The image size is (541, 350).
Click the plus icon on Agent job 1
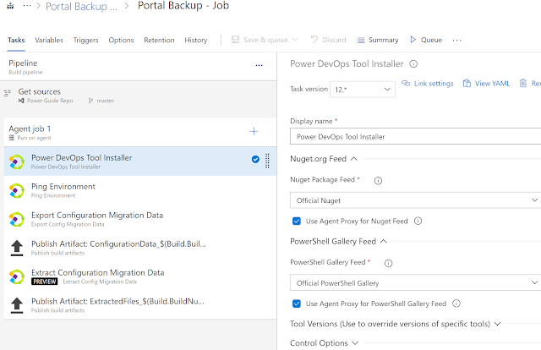click(254, 131)
